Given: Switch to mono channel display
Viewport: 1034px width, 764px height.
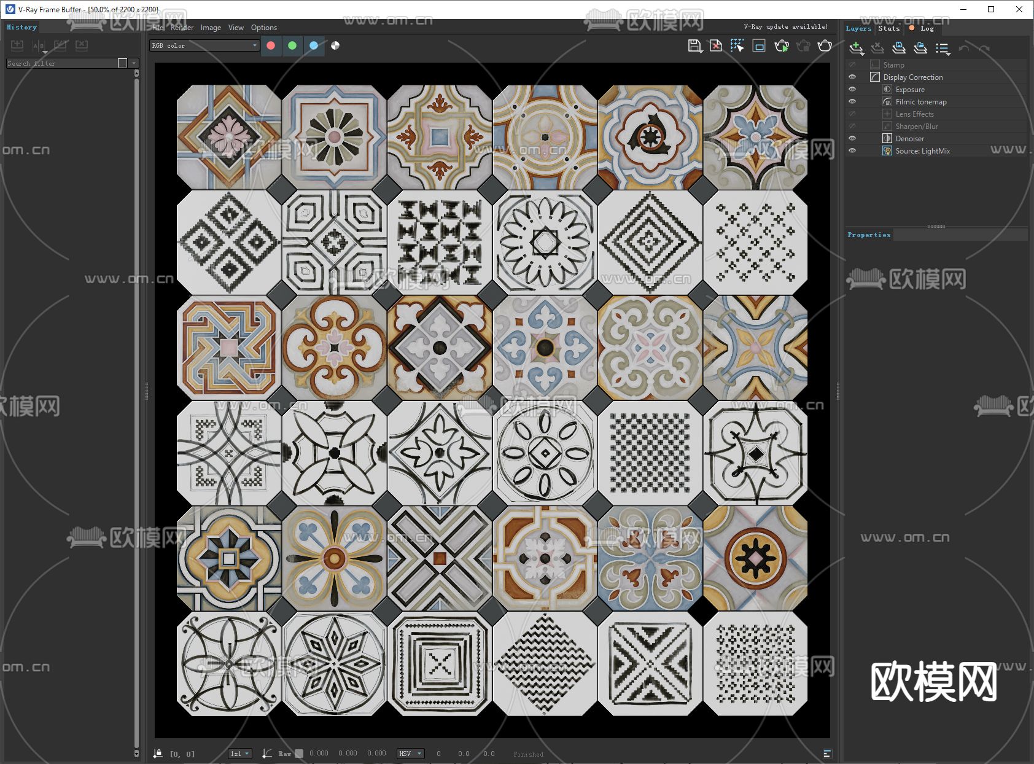Looking at the screenshot, I should 335,45.
